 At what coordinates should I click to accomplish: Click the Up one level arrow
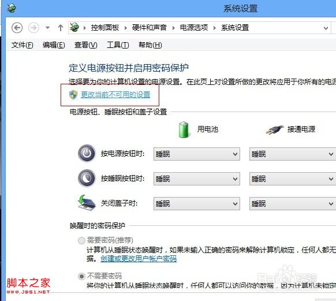pos(61,28)
